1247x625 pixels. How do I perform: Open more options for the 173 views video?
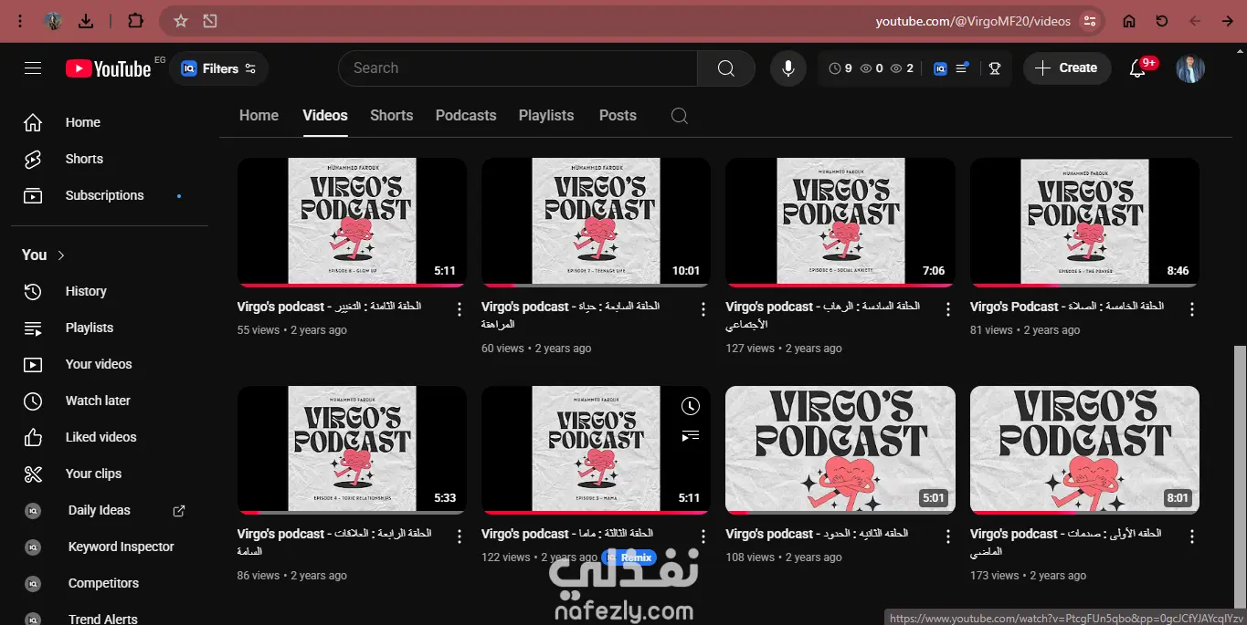(x=1192, y=536)
